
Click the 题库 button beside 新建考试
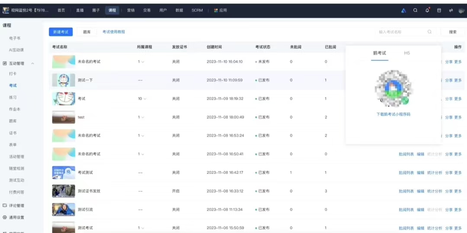point(86,32)
